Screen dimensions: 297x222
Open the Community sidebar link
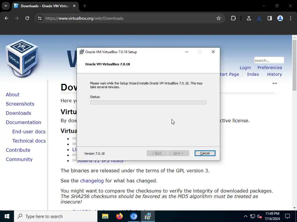pos(19,159)
